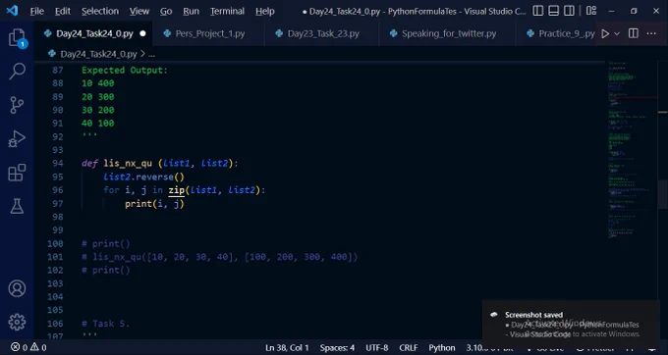Open the View menu
Image resolution: width=668 pixels, height=355 pixels.
pyautogui.click(x=139, y=12)
